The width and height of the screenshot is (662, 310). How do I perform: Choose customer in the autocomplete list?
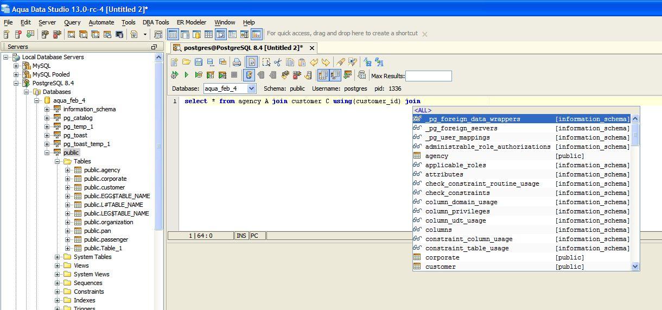[521, 267]
